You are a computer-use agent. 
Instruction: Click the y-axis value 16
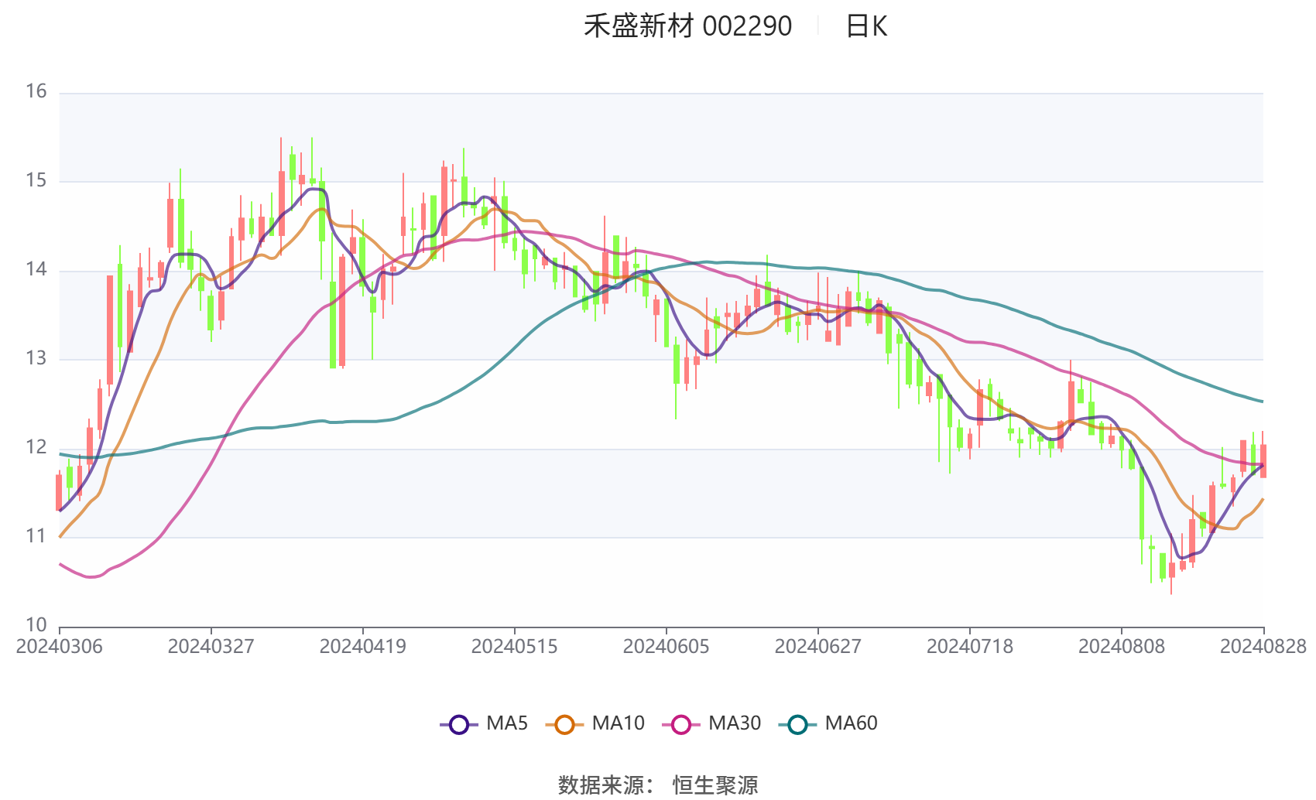pyautogui.click(x=36, y=91)
